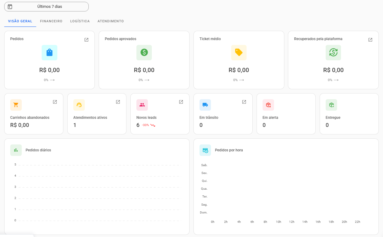Open the "Últimos 7 dias" date range selector
The image size is (383, 237).
(46, 7)
